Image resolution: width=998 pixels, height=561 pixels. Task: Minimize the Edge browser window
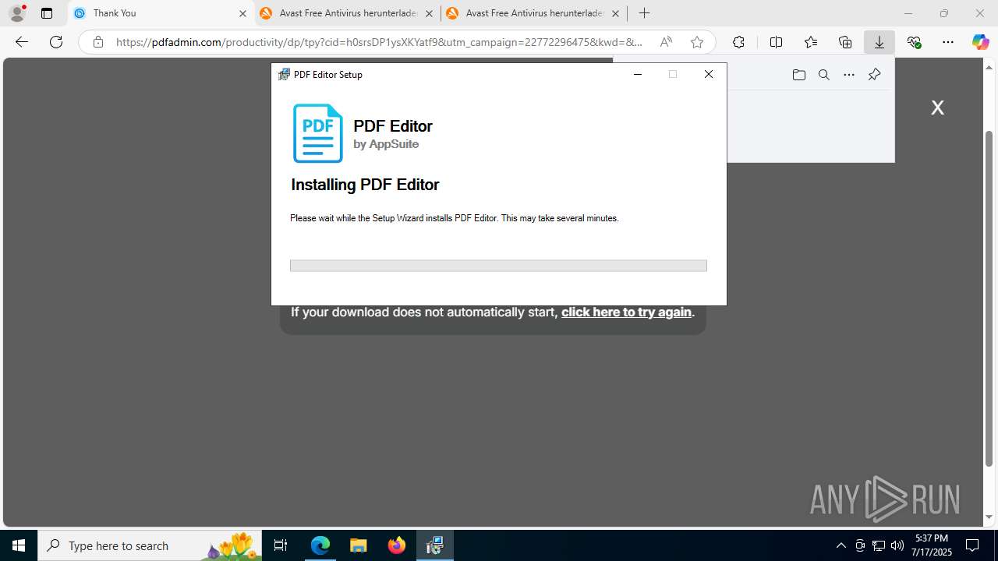point(908,13)
